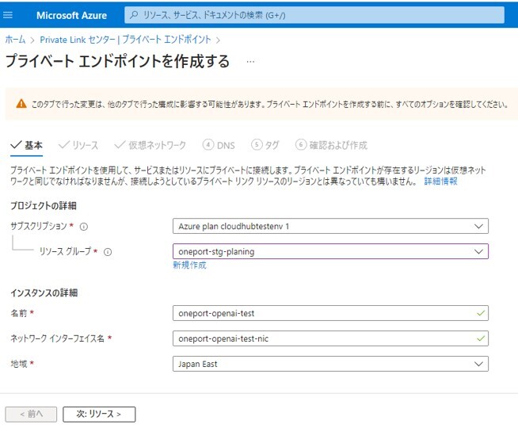
Task: Expand region dropdown chevron arrow
Action: click(x=478, y=365)
